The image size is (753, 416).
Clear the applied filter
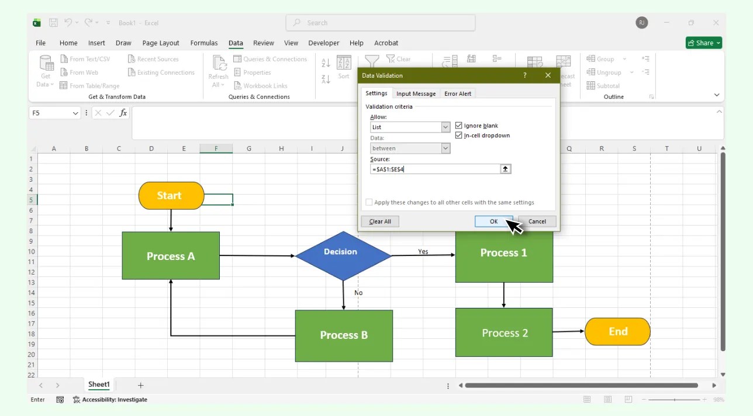[399, 59]
